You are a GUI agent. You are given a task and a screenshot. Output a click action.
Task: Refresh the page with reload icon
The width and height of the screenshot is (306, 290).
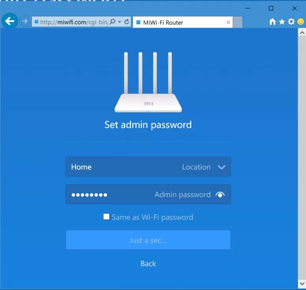point(127,22)
